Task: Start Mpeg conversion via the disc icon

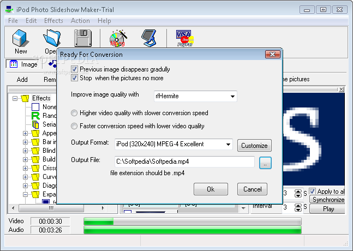Action: 118,38
